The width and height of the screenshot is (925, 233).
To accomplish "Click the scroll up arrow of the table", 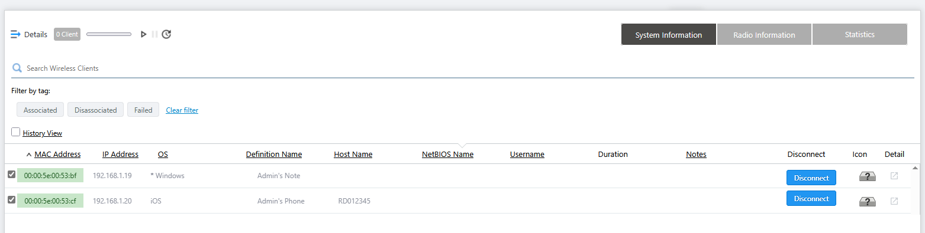I will pyautogui.click(x=916, y=168).
